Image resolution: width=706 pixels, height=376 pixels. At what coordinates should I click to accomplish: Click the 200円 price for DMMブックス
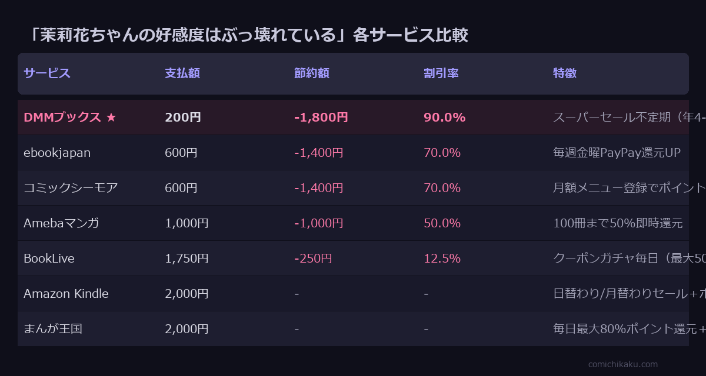click(x=183, y=117)
